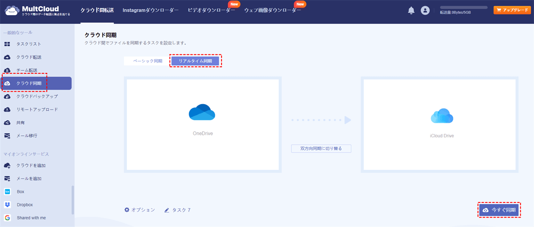534x227 pixels.
Task: Click the MultCloud logo
Action: pyautogui.click(x=37, y=11)
